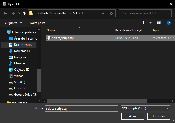Sort by Data de modificação column
Screen dimensions: 175x123
pyautogui.click(x=129, y=30)
